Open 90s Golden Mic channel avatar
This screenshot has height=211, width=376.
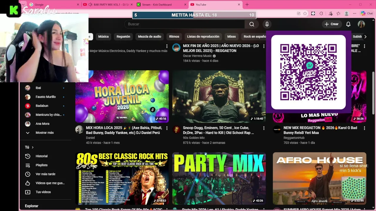point(176,130)
